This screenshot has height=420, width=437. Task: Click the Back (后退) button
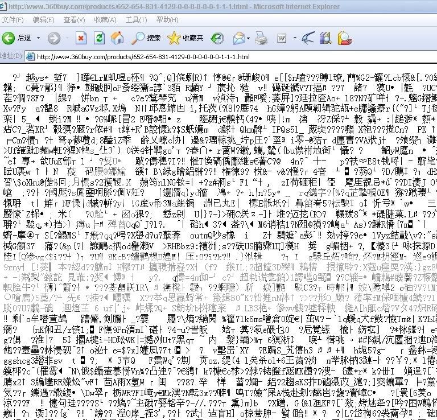pyautogui.click(x=17, y=38)
